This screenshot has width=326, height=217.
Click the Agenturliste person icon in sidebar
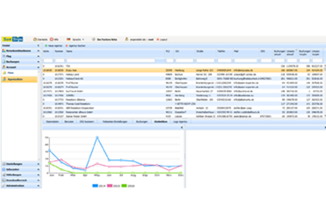click(x=5, y=79)
